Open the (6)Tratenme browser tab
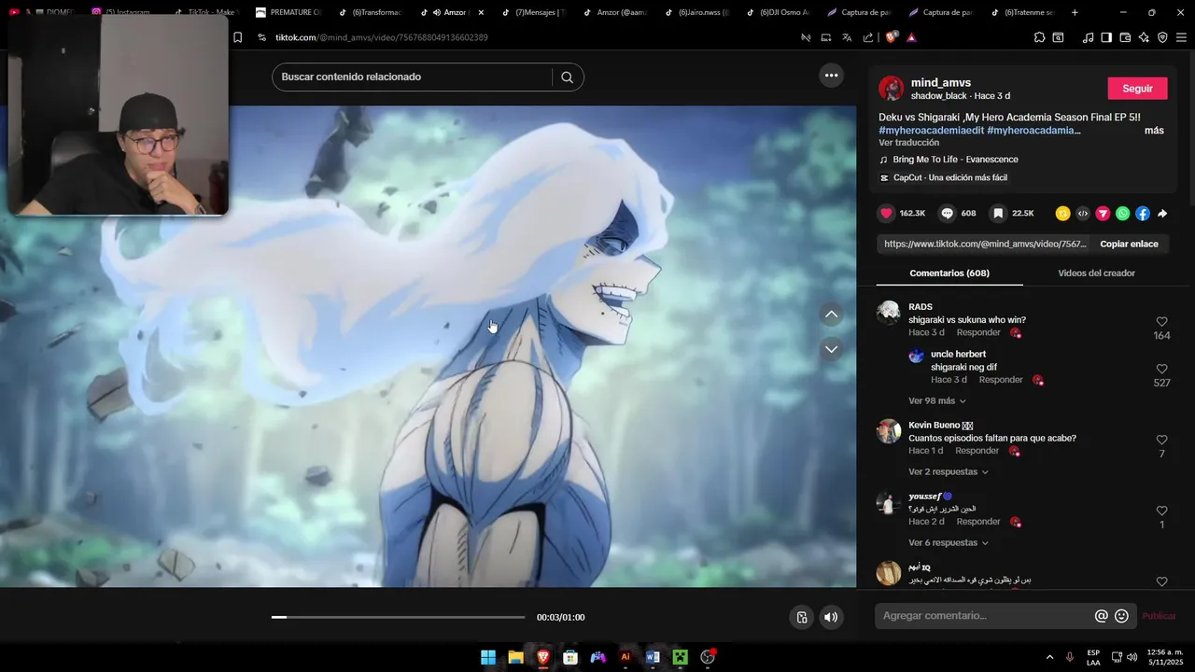The height and width of the screenshot is (672, 1195). tap(1022, 13)
